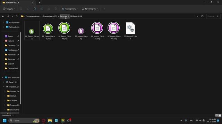This screenshot has height=124, width=222.
Task: Click the Delete trash icon in toolbar
Action: pos(55,9)
